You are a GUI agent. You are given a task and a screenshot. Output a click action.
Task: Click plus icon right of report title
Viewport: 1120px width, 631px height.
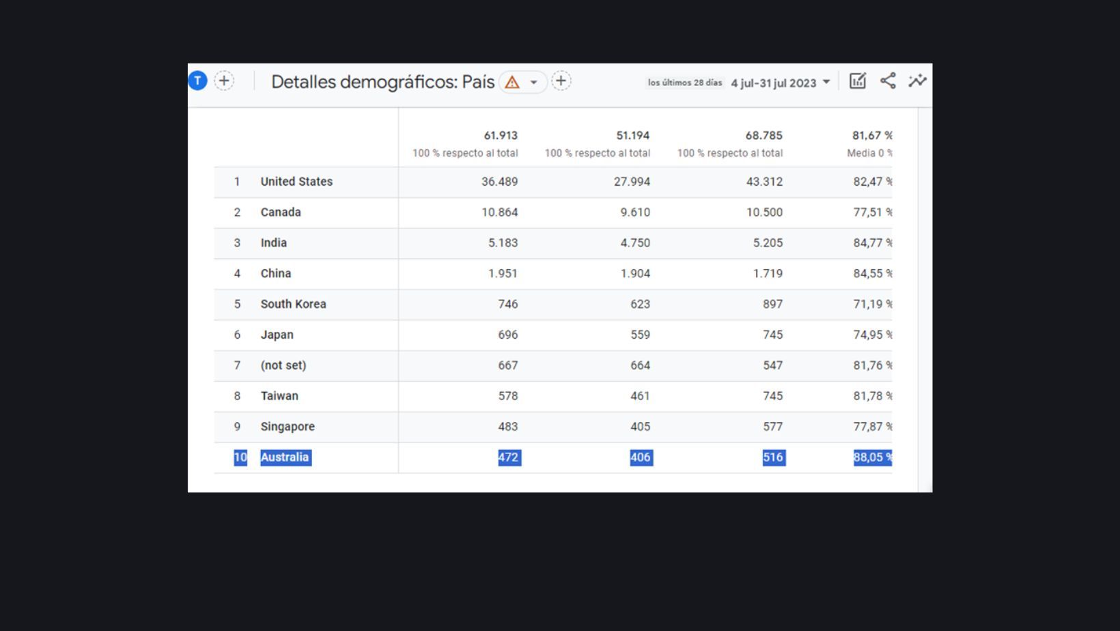point(561,81)
